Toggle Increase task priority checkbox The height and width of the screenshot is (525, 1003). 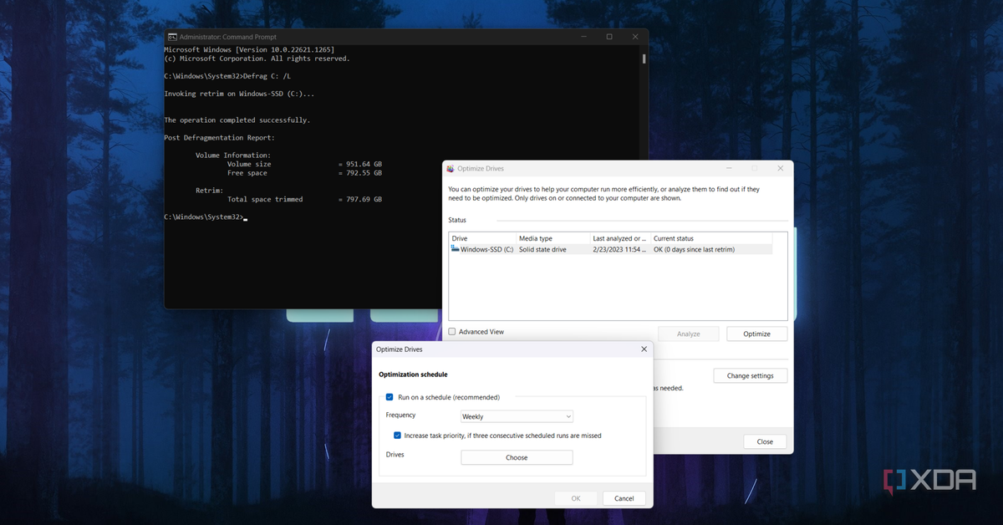click(397, 436)
